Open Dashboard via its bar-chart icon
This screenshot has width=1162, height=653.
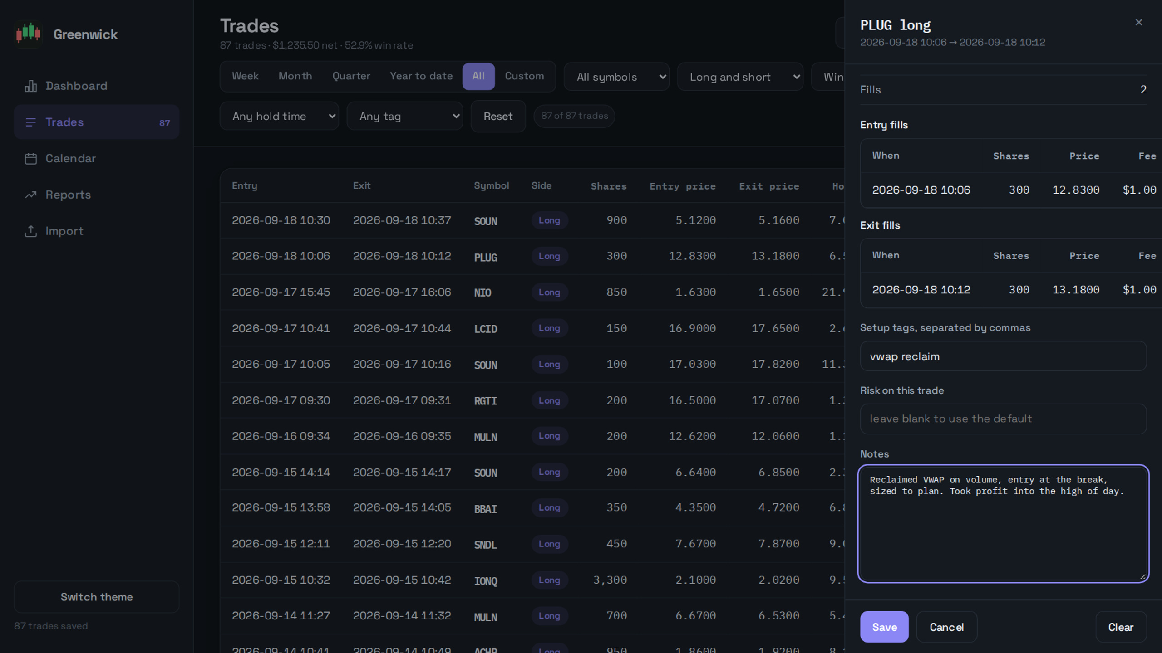coord(30,86)
